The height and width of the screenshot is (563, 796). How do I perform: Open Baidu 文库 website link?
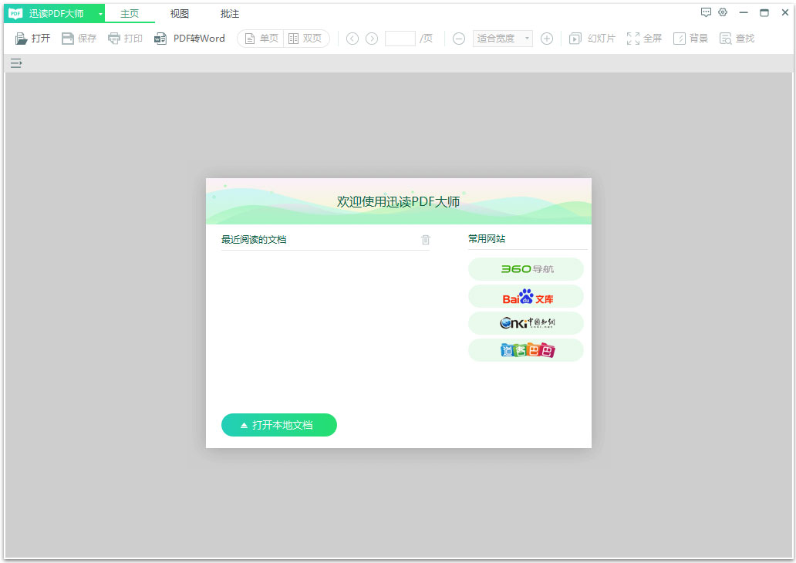pyautogui.click(x=526, y=296)
